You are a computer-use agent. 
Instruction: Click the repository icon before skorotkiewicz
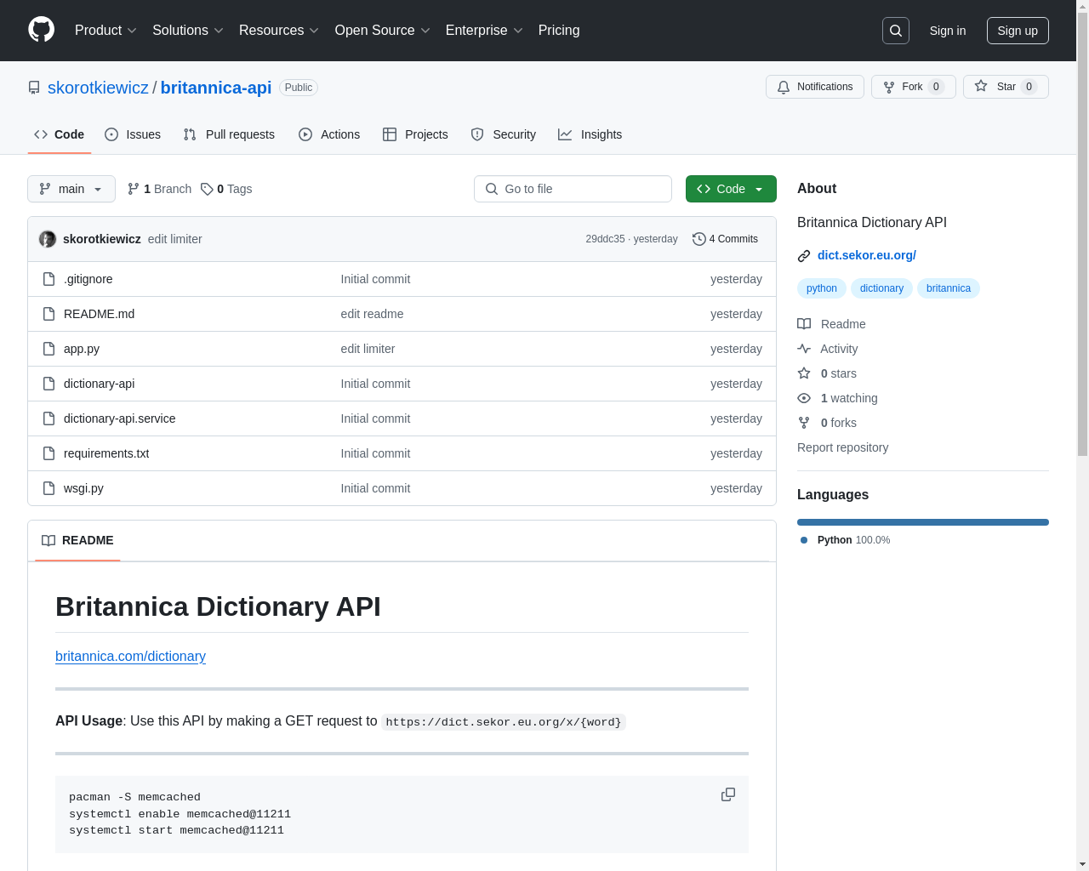[x=34, y=88]
